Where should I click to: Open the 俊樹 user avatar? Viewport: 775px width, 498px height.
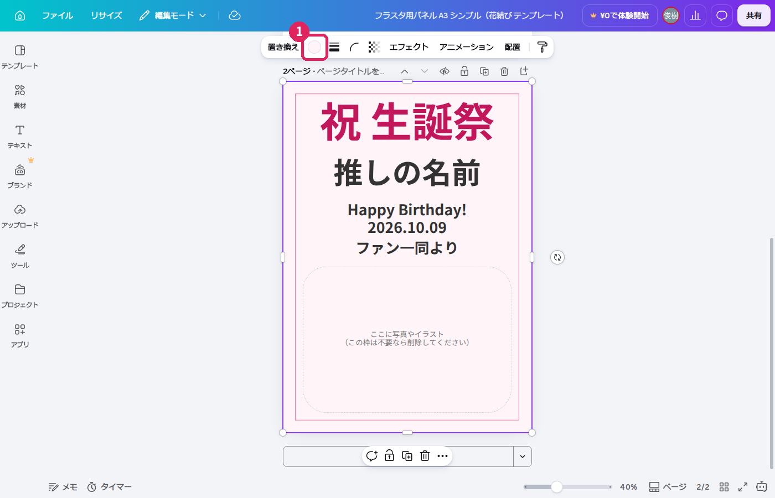[x=671, y=15]
